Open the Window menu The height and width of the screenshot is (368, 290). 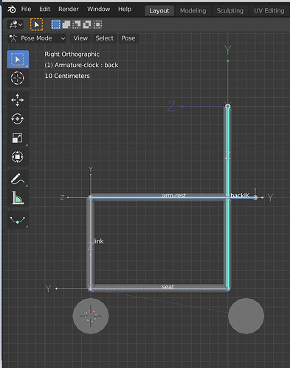click(98, 10)
